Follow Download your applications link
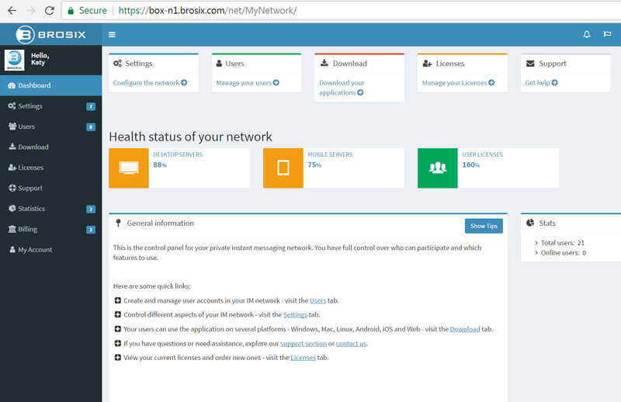 pos(342,88)
